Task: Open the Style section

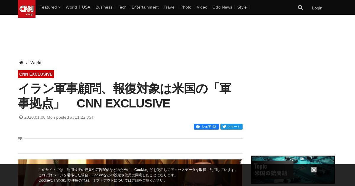Action: tap(242, 7)
